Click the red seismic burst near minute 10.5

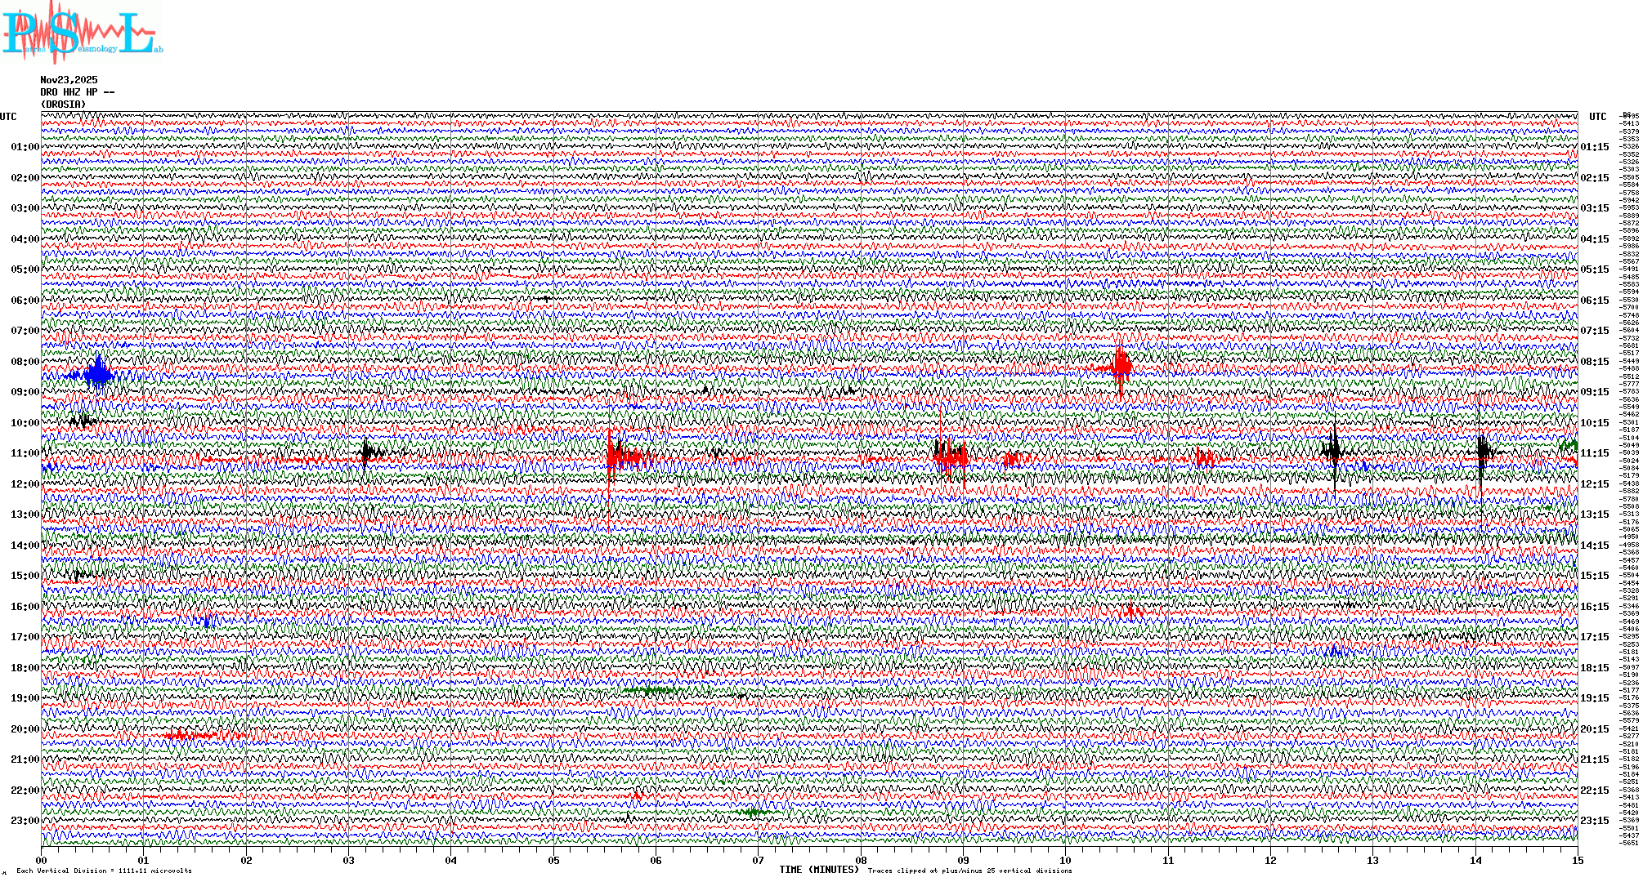coord(1121,365)
